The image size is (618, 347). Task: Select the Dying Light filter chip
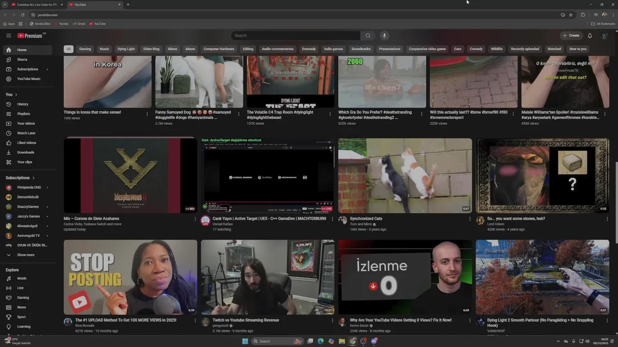126,49
